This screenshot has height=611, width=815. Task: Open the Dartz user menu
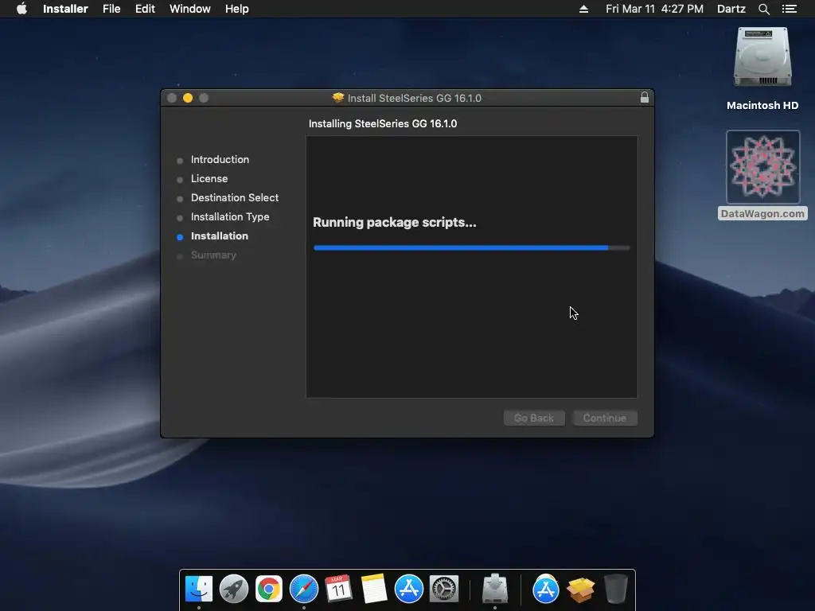point(731,9)
